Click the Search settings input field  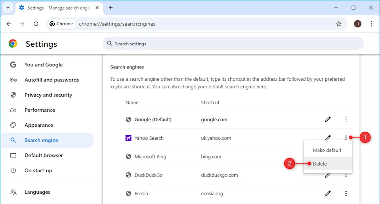[x=234, y=44]
